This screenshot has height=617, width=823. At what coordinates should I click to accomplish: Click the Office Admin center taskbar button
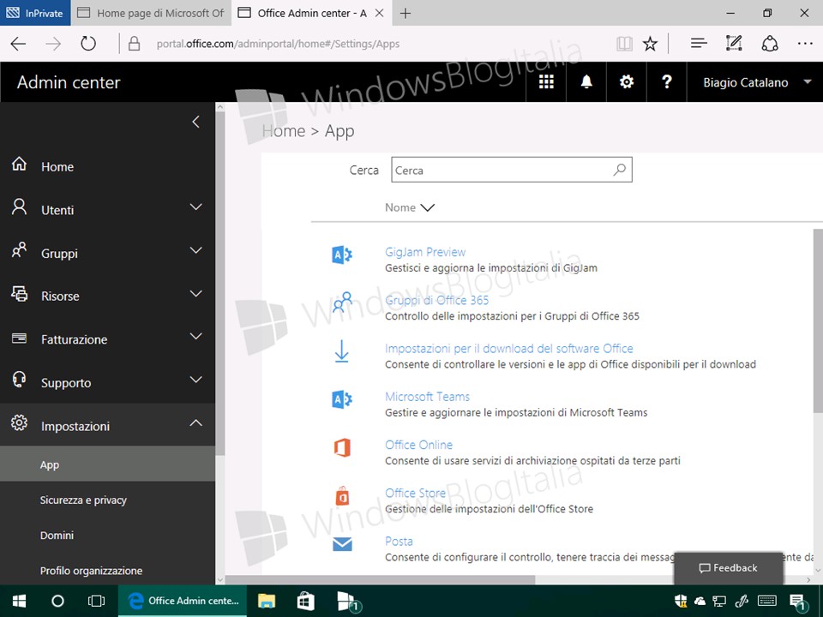pos(183,601)
